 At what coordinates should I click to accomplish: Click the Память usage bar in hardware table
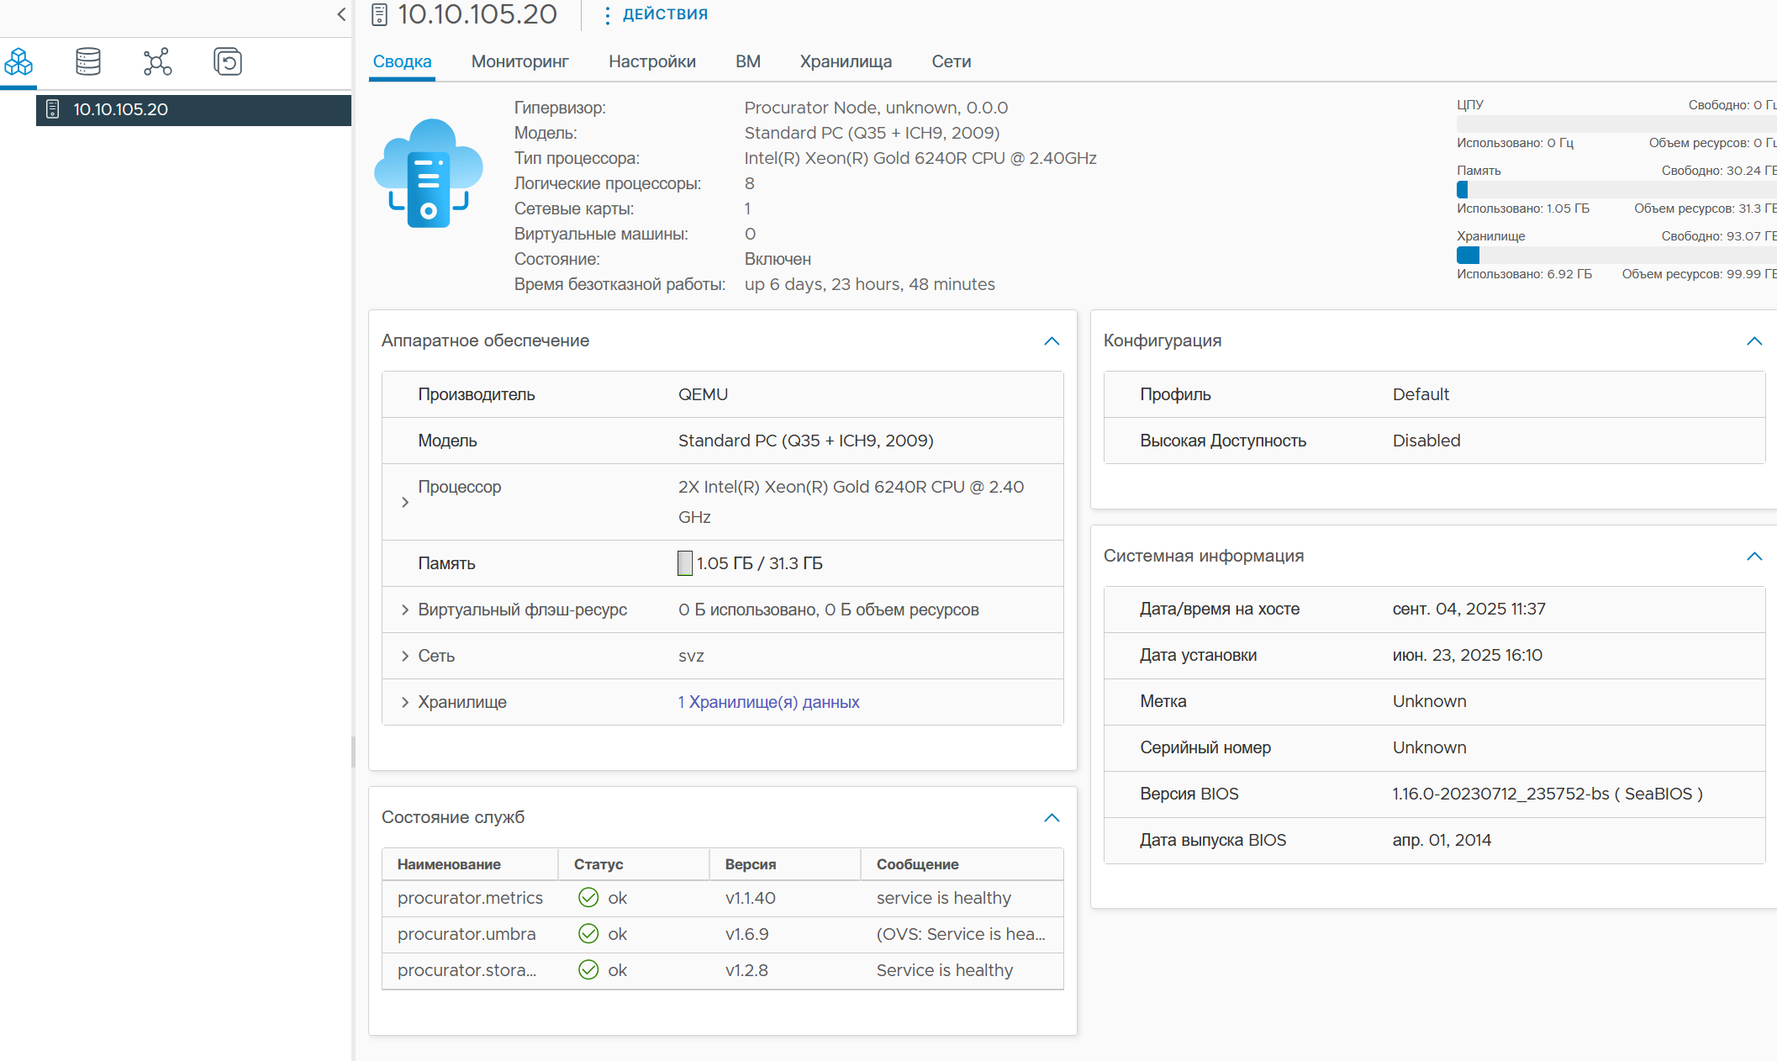685,563
